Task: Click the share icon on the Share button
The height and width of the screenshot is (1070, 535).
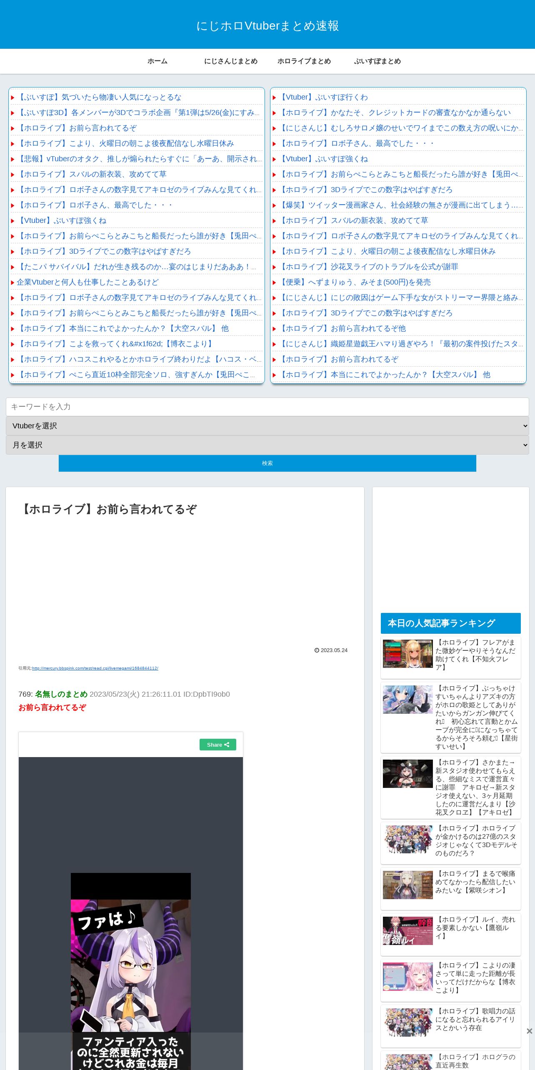Action: 227,745
